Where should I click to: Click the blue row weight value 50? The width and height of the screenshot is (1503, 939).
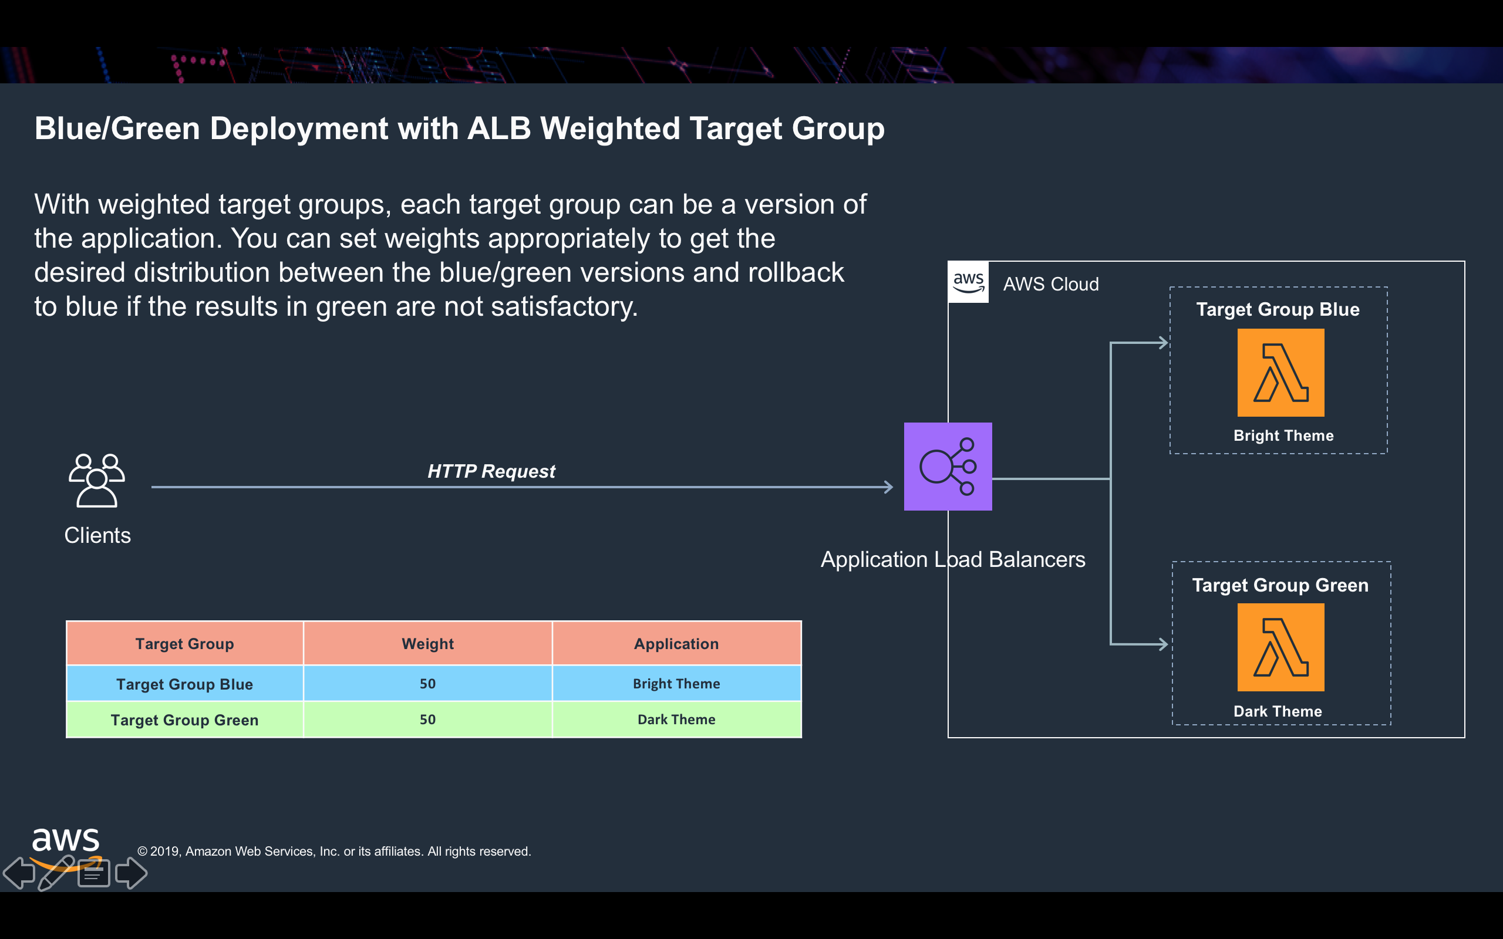tap(427, 684)
